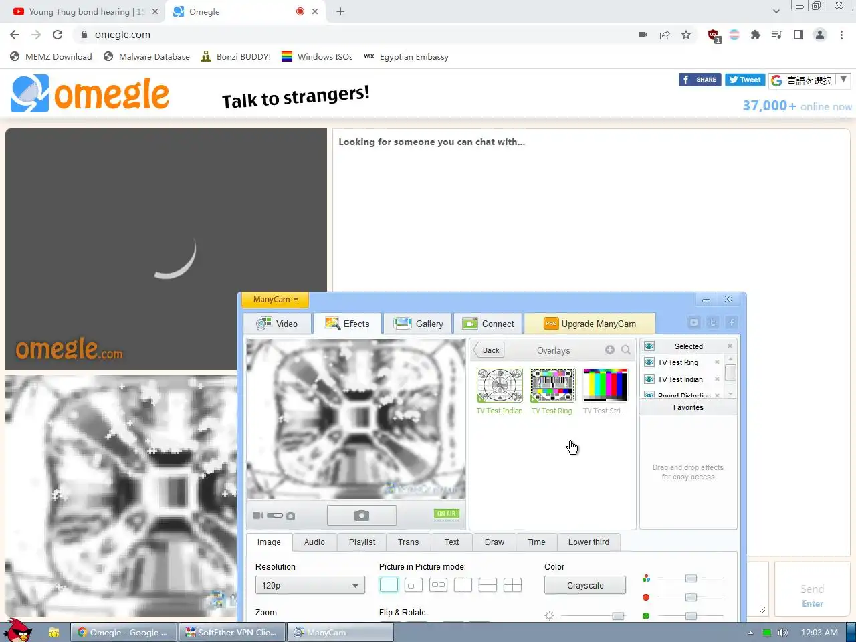
Task: Click ManyCam's Facebook icon in header
Action: pyautogui.click(x=732, y=322)
